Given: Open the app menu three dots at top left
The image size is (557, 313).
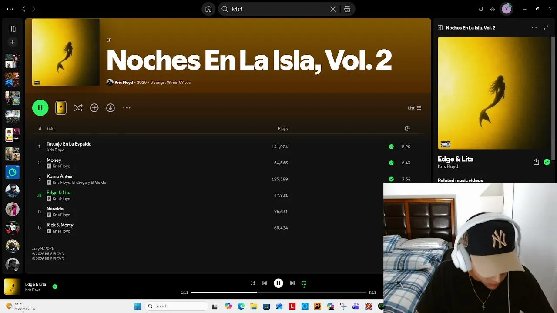Looking at the screenshot, I should pyautogui.click(x=10, y=9).
